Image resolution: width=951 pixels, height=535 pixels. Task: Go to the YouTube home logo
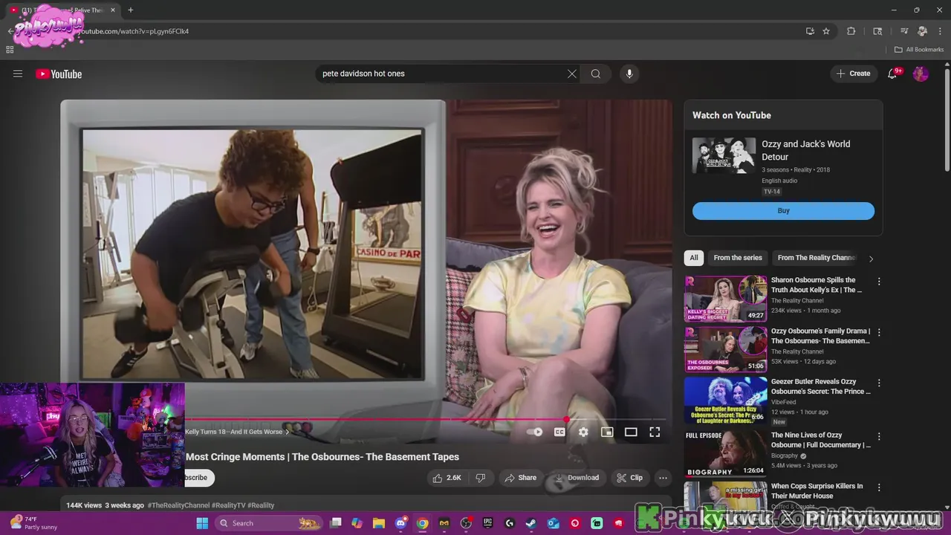tap(59, 74)
